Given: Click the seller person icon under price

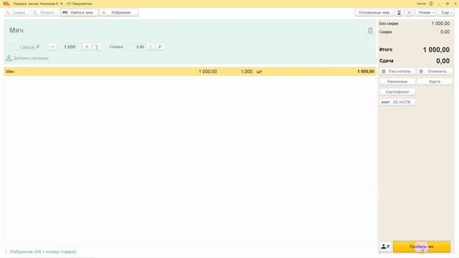Looking at the screenshot, I should click(x=9, y=58).
